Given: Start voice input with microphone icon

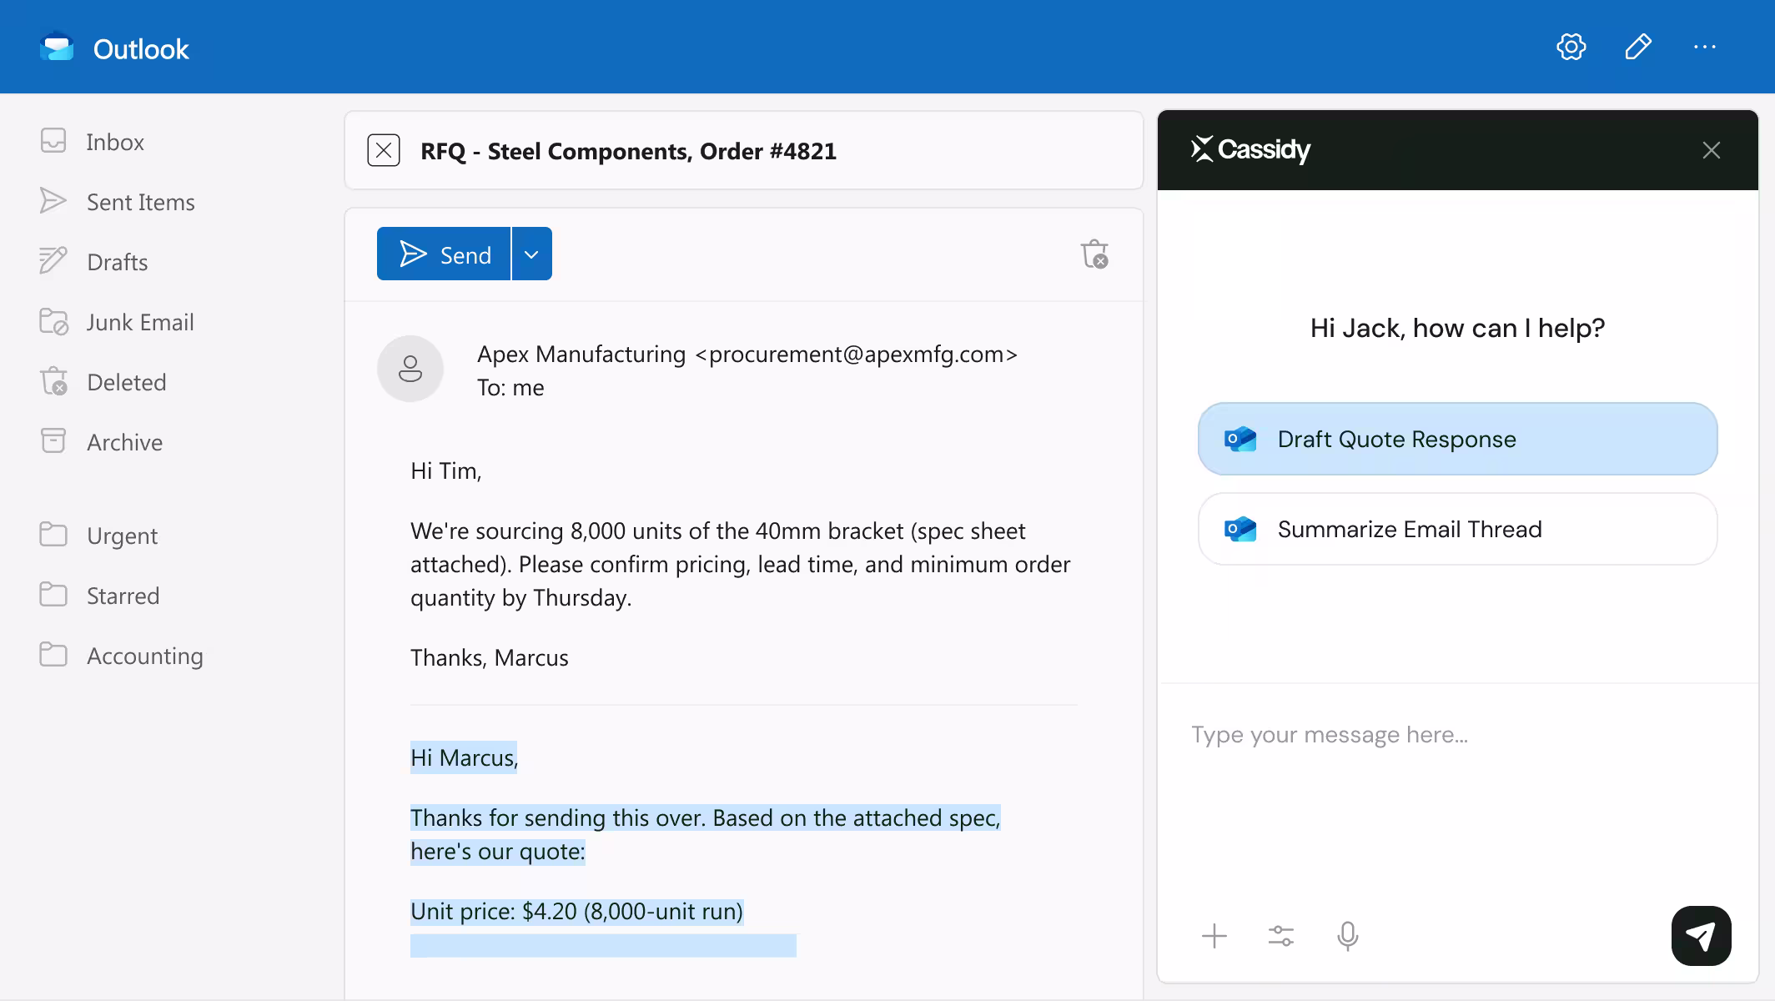Looking at the screenshot, I should coord(1348,936).
